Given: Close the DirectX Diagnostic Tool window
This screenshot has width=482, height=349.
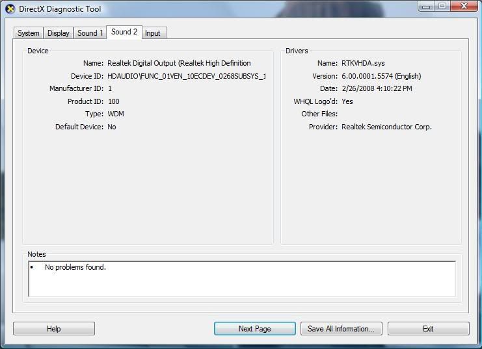Looking at the screenshot, I should [x=464, y=6].
